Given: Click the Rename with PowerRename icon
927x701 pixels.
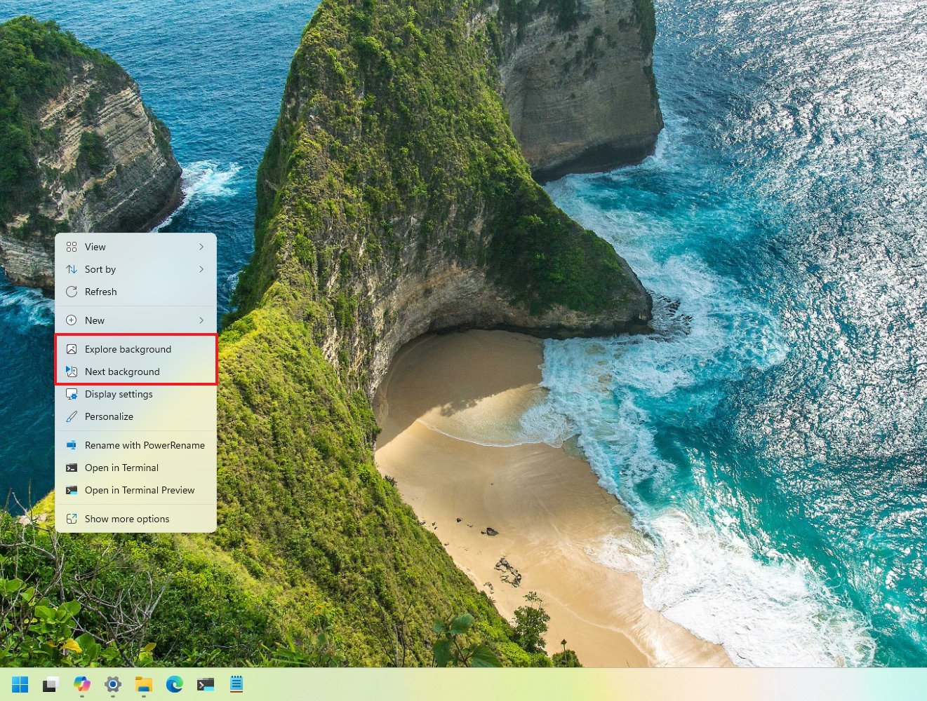Looking at the screenshot, I should click(x=72, y=445).
